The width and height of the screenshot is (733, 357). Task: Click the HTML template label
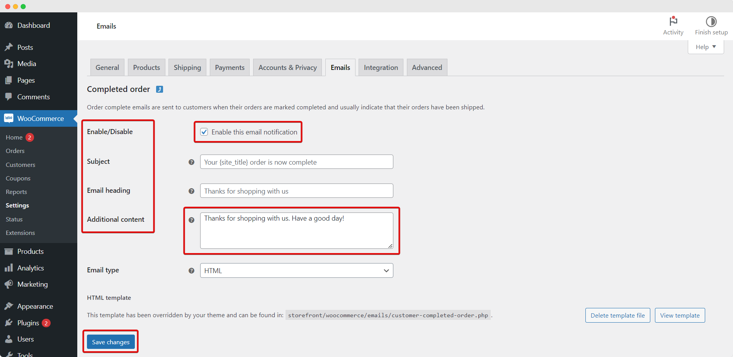point(109,298)
